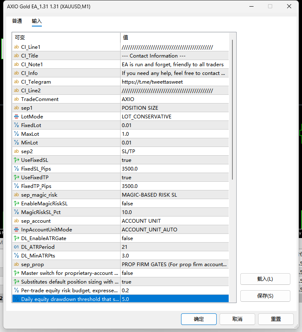This screenshot has width=302, height=332.
Task: Click the bool icon beside UseFixedTP
Action: [x=16, y=177]
